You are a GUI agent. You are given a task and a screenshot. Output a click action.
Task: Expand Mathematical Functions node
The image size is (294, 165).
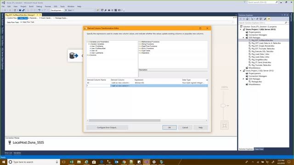[x=139, y=42]
